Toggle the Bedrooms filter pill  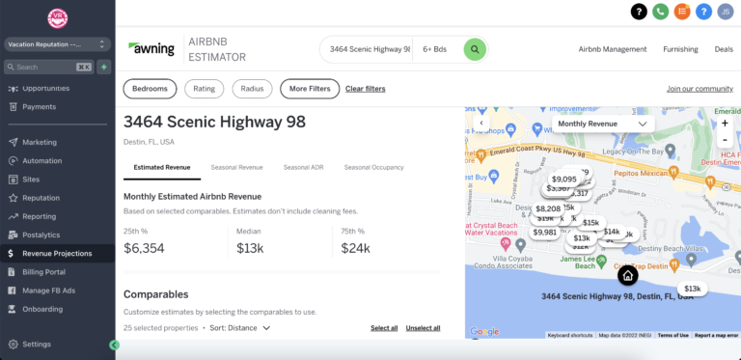[150, 89]
